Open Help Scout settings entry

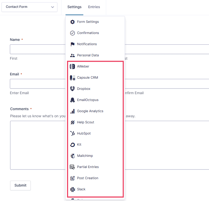[95, 122]
